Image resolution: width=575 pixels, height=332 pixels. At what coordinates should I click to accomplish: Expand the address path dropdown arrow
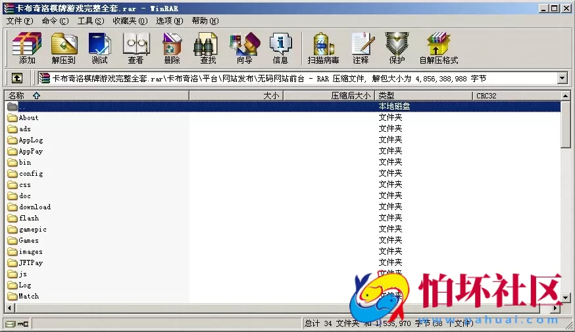[x=562, y=78]
